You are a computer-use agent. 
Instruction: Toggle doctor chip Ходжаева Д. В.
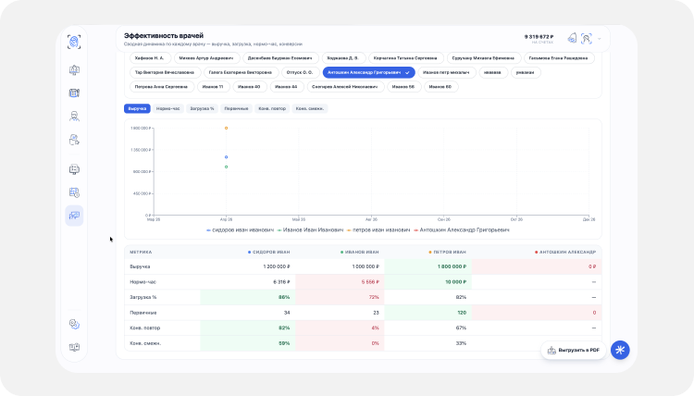[343, 58]
